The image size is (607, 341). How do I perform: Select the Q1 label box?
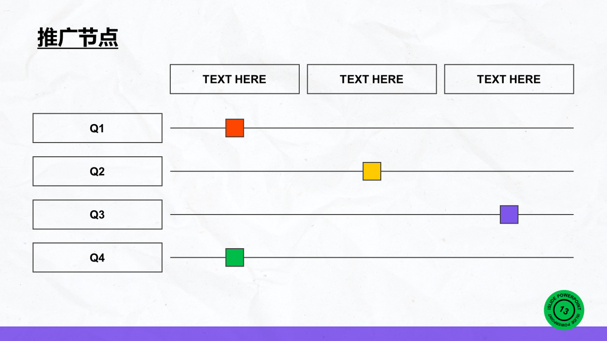[x=97, y=128]
